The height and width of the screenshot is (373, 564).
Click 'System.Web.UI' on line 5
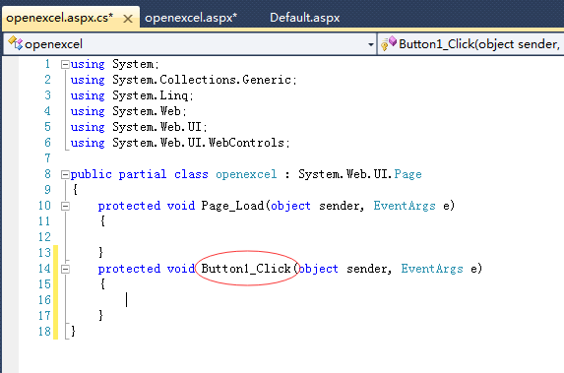coord(157,127)
